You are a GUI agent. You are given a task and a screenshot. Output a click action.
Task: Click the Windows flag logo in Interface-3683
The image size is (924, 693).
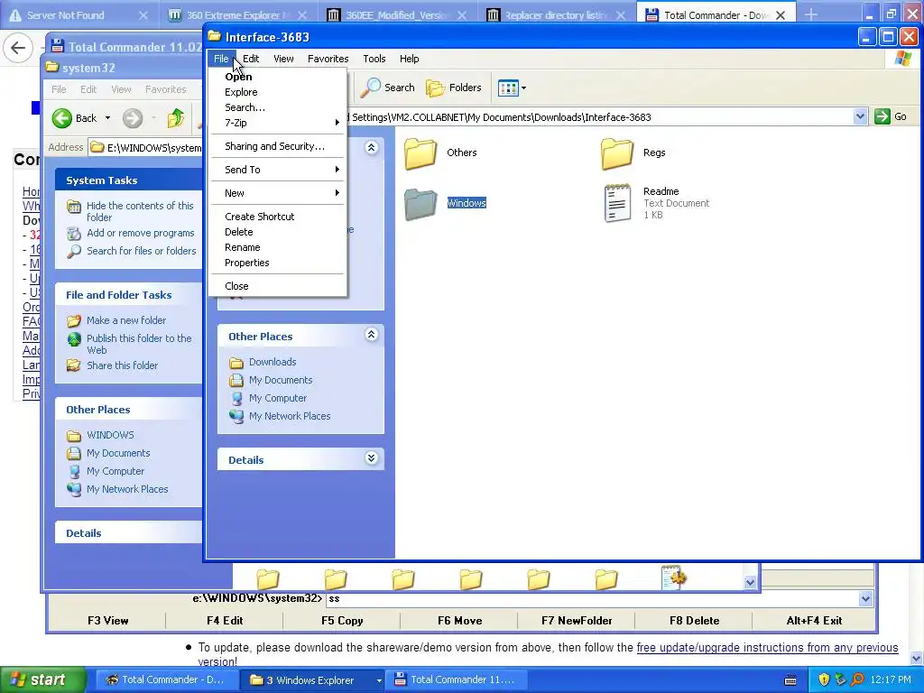[x=902, y=59]
